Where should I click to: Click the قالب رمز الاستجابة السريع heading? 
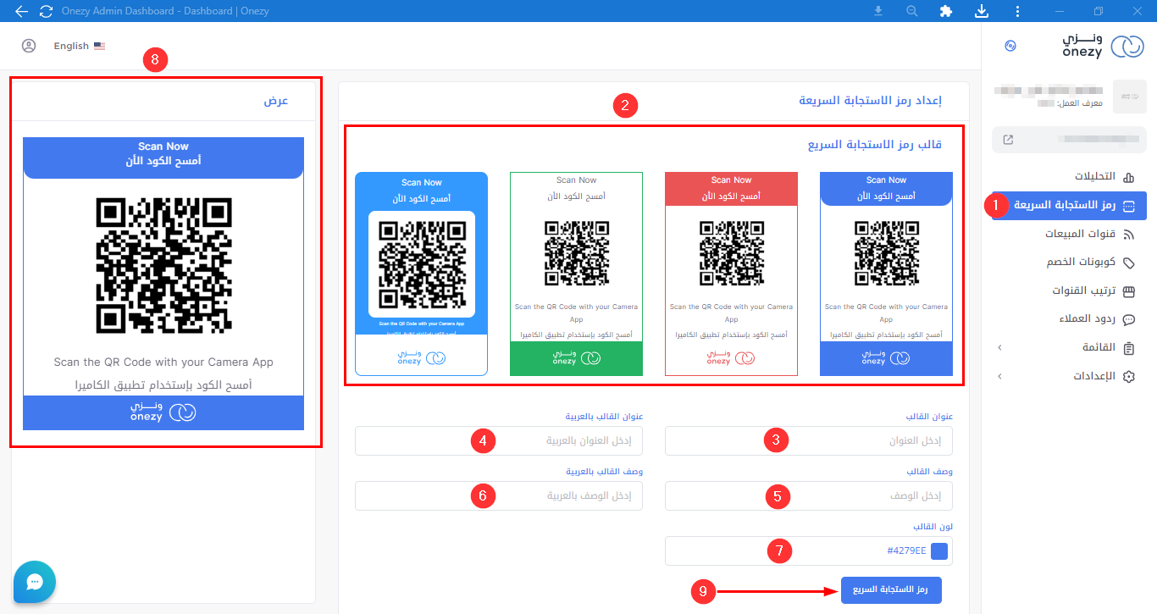[x=875, y=145]
